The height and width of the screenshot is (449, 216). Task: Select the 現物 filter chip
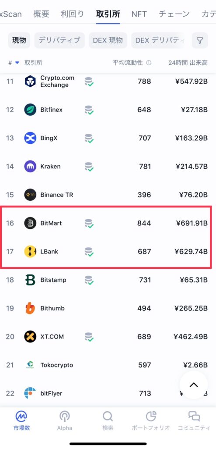pos(19,40)
